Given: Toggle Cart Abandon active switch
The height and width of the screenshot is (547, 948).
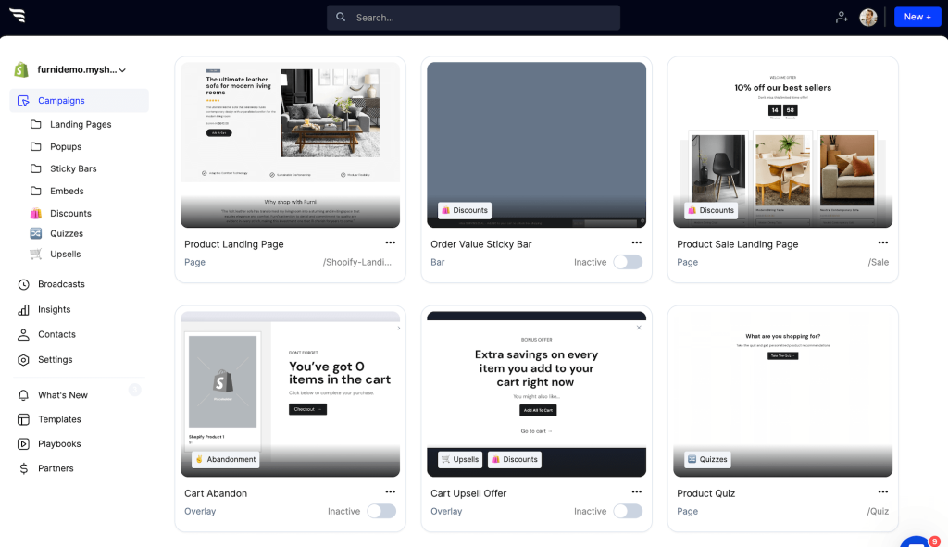Looking at the screenshot, I should (x=381, y=511).
